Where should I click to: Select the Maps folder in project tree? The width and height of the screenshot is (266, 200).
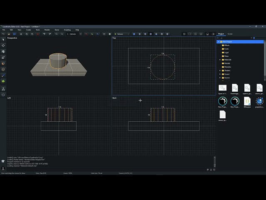225,56
